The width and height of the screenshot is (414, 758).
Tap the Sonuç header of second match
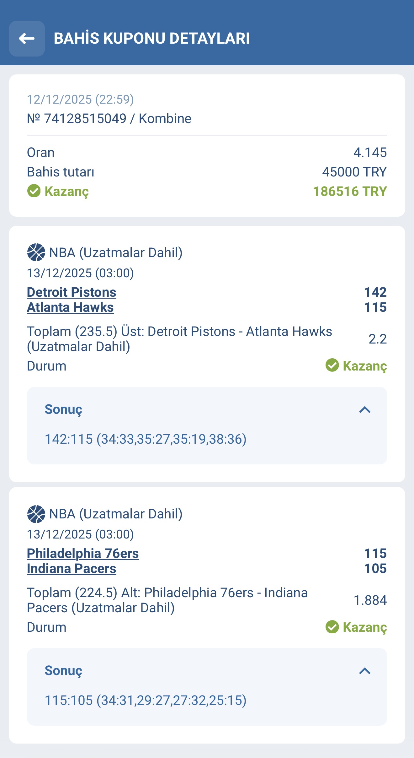63,671
